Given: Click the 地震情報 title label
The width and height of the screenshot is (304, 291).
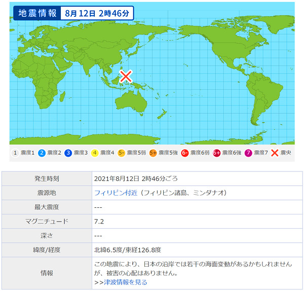Looking at the screenshot, I should (37, 13).
